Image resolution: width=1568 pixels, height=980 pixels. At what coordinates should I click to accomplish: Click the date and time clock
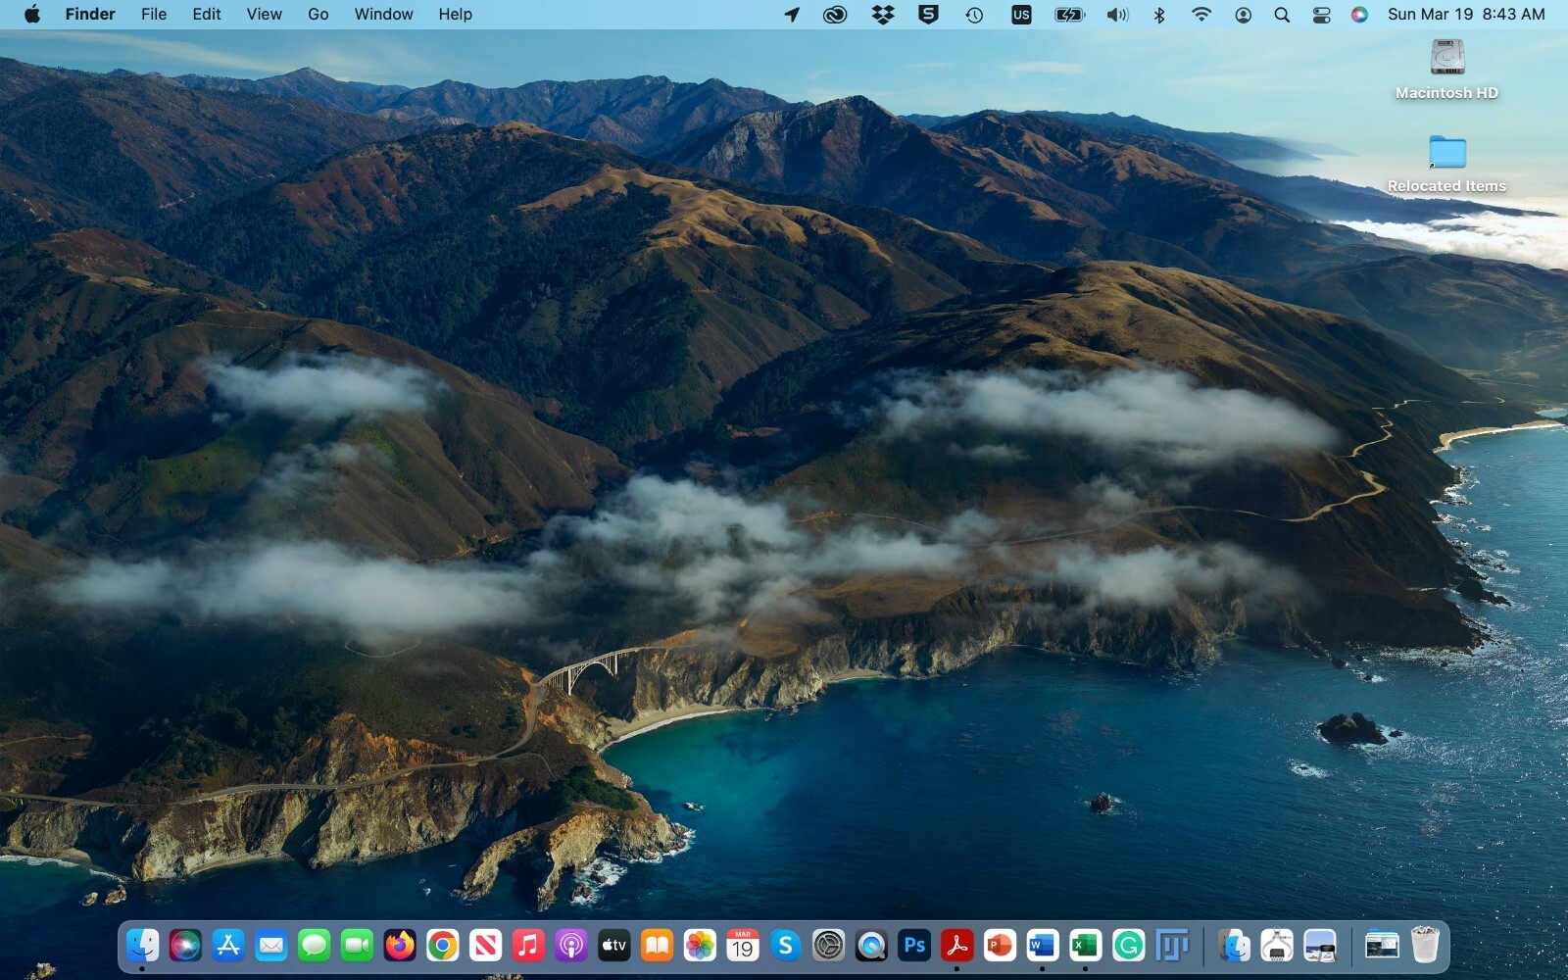point(1466,15)
